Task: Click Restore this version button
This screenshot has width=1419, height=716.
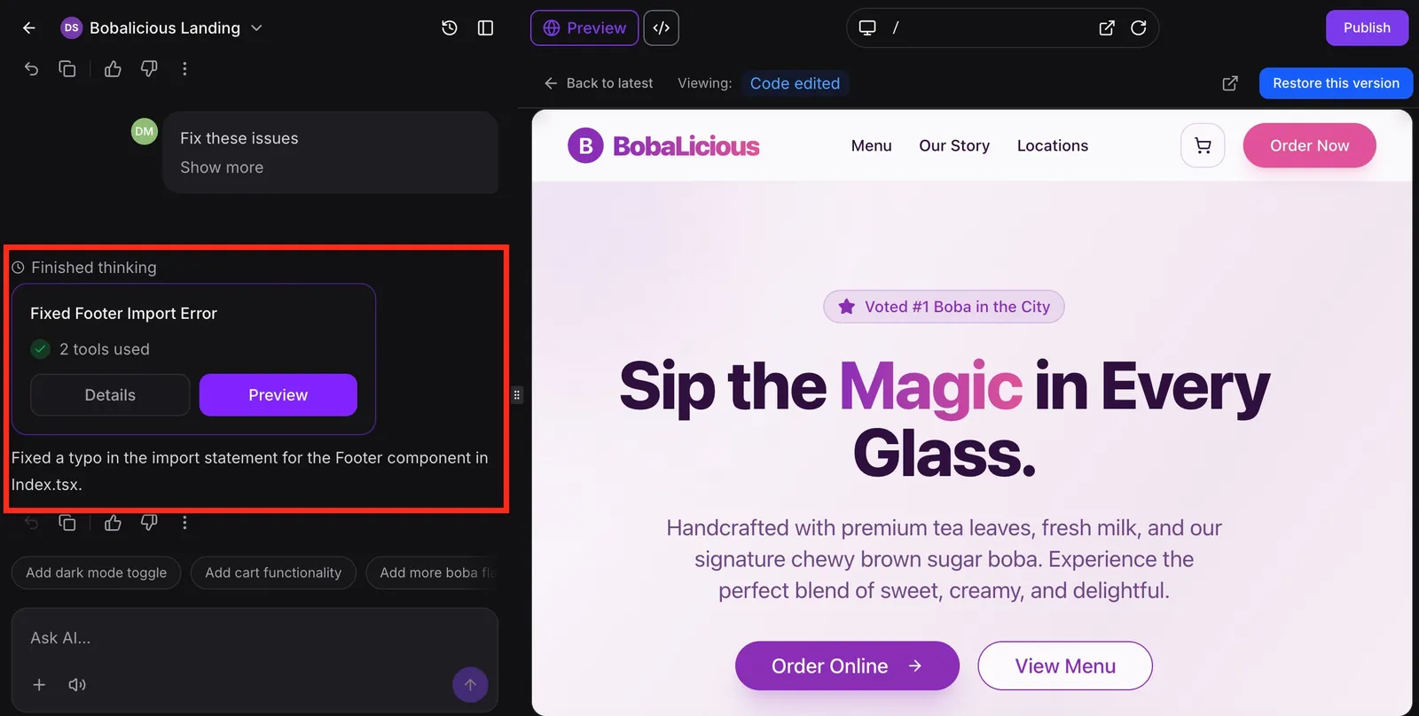Action: (x=1336, y=83)
